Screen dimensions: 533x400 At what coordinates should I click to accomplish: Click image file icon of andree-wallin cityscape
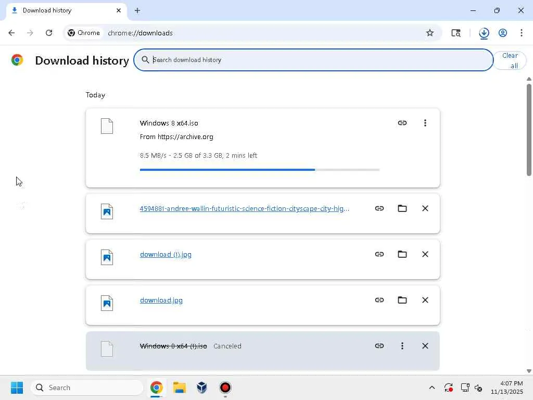click(107, 211)
